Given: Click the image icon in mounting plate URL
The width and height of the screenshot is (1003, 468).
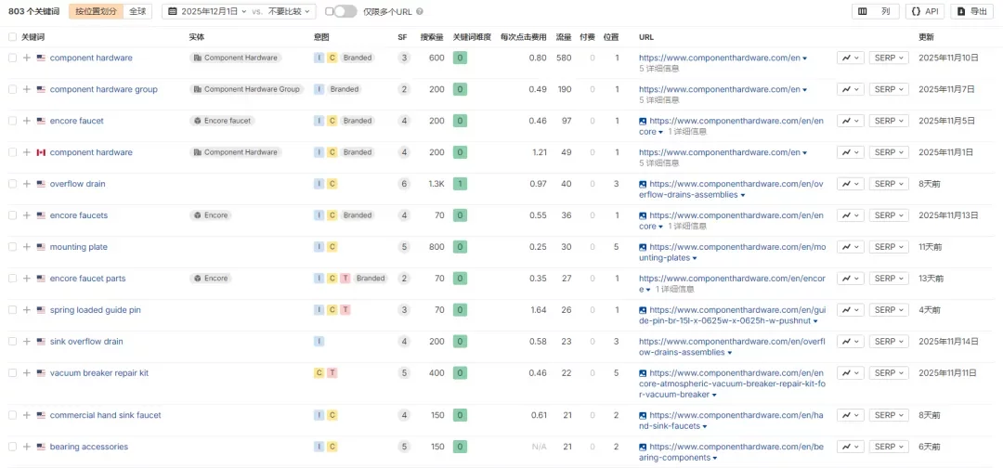Looking at the screenshot, I should 643,247.
